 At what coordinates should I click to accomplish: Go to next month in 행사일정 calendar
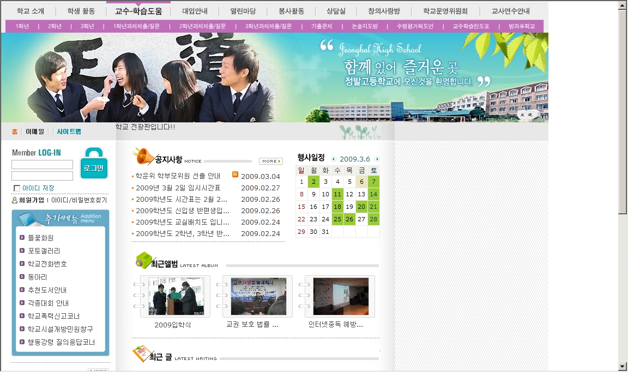tap(377, 159)
